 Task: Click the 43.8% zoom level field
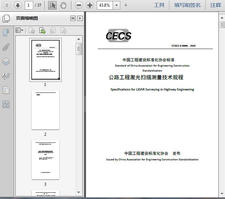pyautogui.click(x=105, y=5)
